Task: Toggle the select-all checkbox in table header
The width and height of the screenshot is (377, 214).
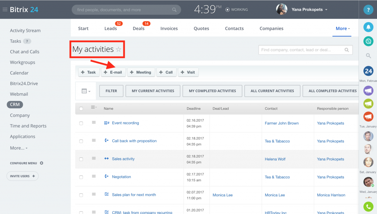Action: (81, 108)
